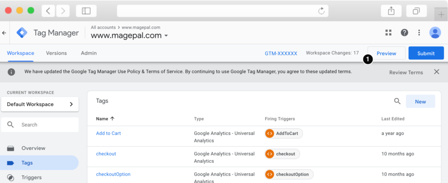This screenshot has height=183, width=448.
Task: Expand the Default Workspace selector
Action: 40,104
